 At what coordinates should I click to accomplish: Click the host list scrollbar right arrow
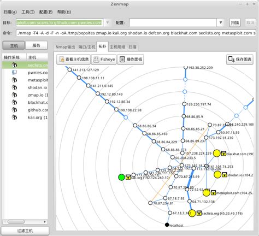click(45, 222)
